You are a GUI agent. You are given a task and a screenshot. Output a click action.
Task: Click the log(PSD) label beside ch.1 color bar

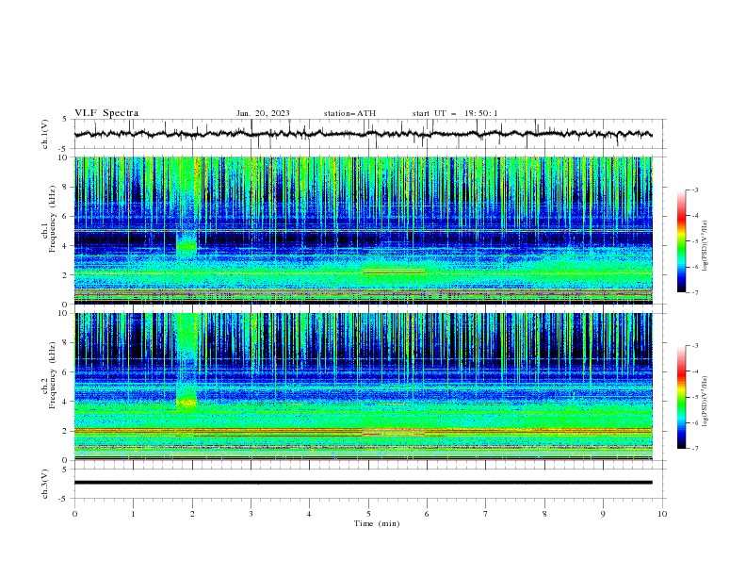pos(705,246)
